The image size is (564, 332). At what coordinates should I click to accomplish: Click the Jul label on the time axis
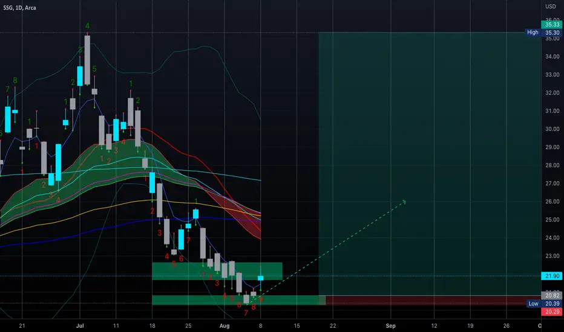(x=80, y=325)
